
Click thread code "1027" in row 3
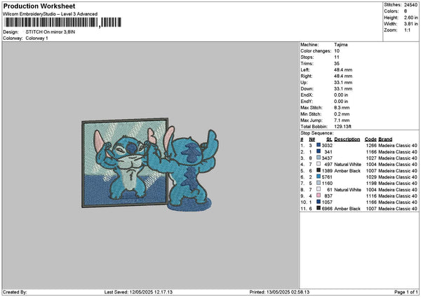click(x=371, y=158)
